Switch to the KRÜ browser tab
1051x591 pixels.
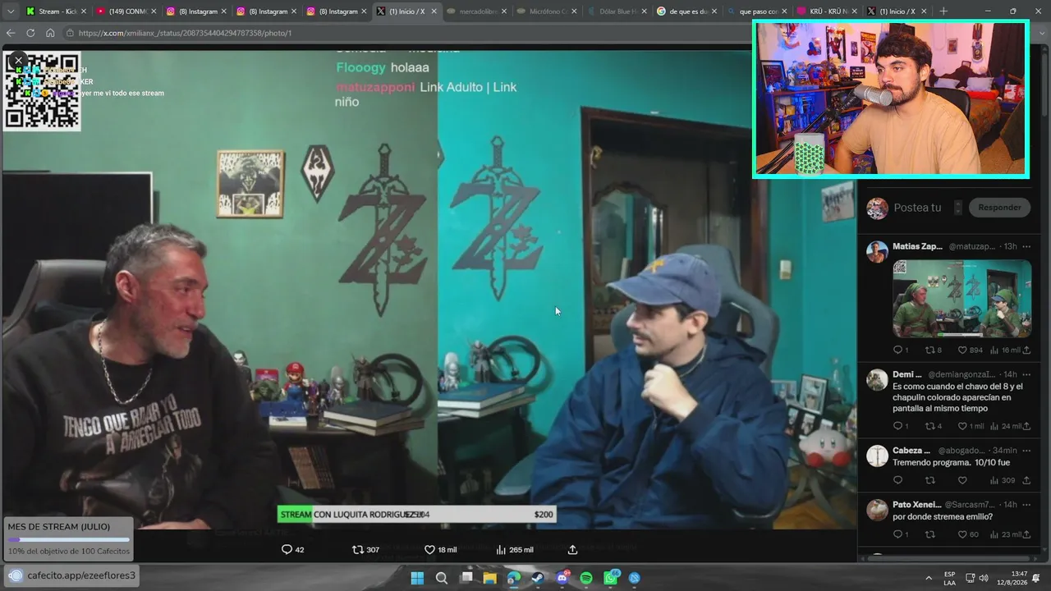pyautogui.click(x=825, y=11)
